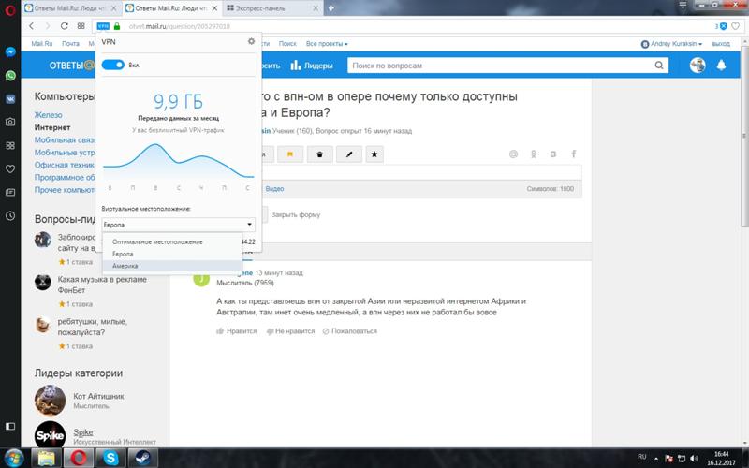Open File Explorer from taskbar
The image size is (749, 468).
click(46, 458)
